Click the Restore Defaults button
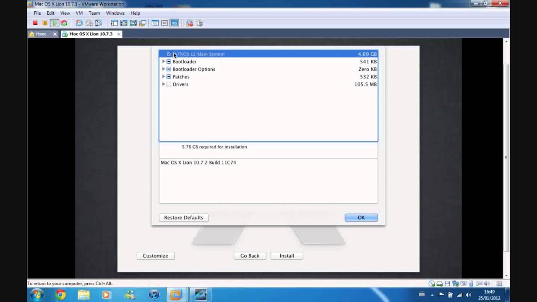Image resolution: width=537 pixels, height=302 pixels. tap(184, 218)
